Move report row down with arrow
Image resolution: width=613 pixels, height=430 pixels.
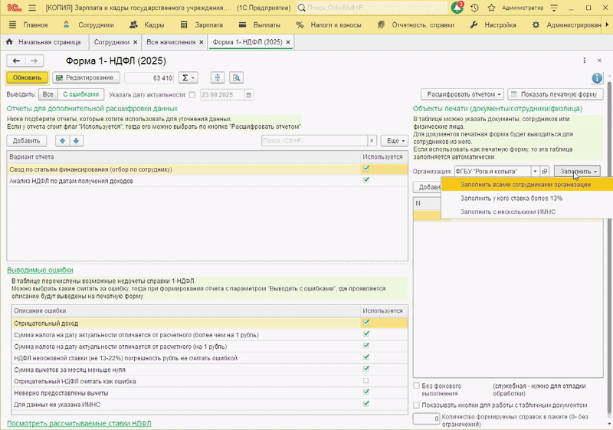[75, 141]
